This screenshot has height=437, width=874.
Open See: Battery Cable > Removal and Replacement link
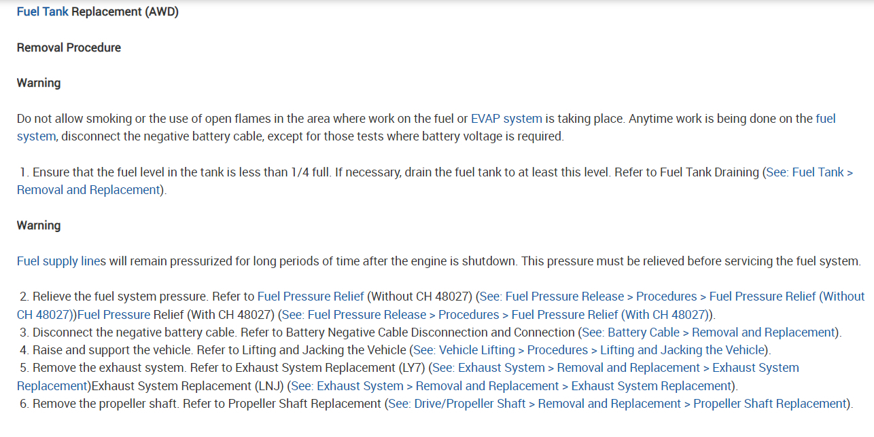click(x=709, y=332)
